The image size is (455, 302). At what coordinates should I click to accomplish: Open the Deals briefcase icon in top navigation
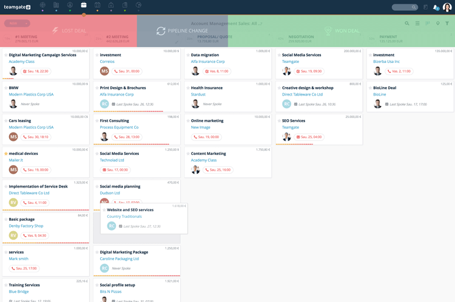pyautogui.click(x=84, y=5)
